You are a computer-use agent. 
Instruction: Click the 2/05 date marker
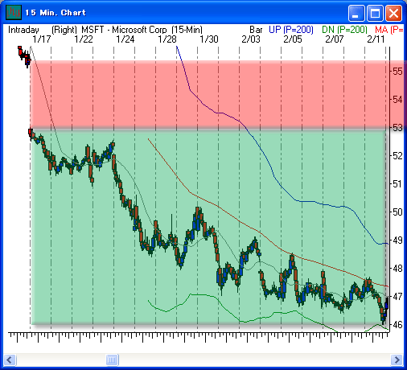click(293, 39)
